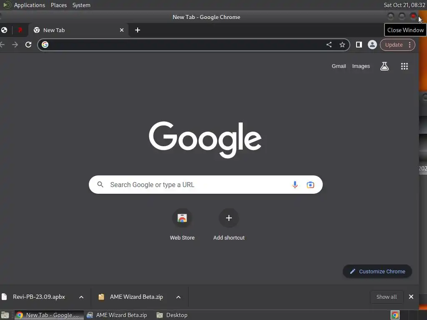Viewport: 427px width, 320px height.
Task: Click the Google icon in address bar
Action: tap(45, 45)
